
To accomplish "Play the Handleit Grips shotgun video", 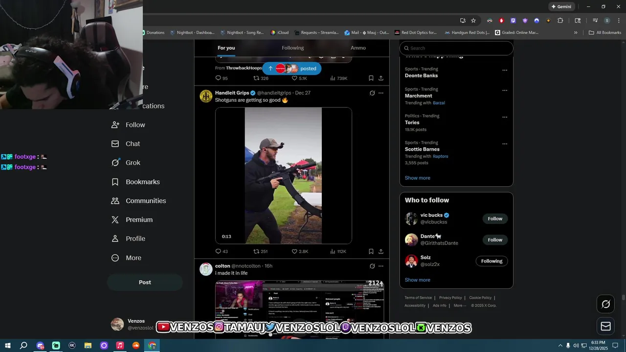I will pos(284,176).
